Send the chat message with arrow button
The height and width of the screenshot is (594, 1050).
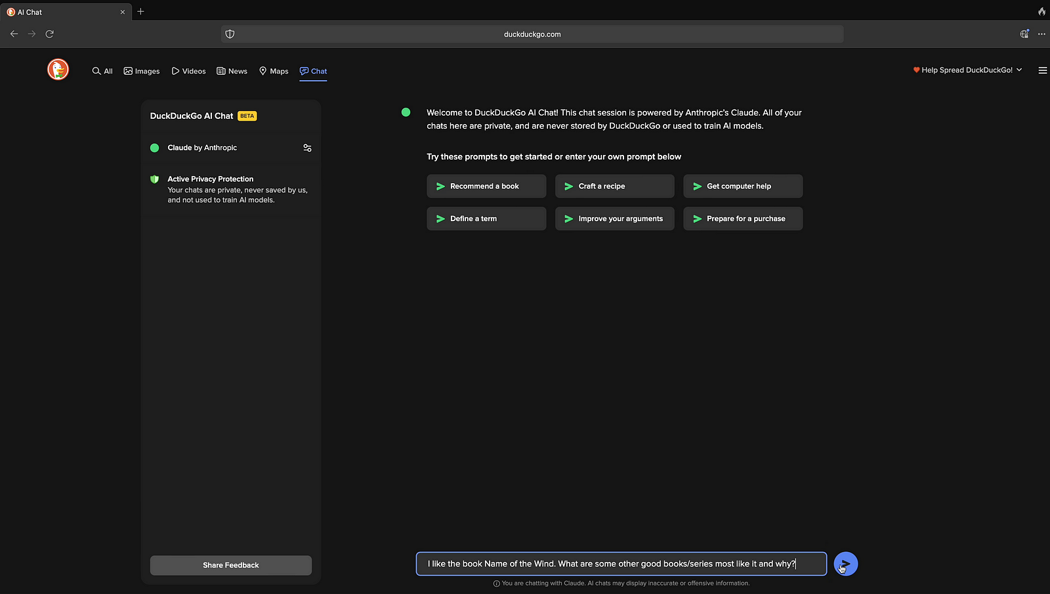pyautogui.click(x=845, y=564)
